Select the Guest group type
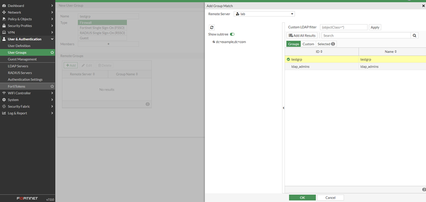 click(x=102, y=38)
